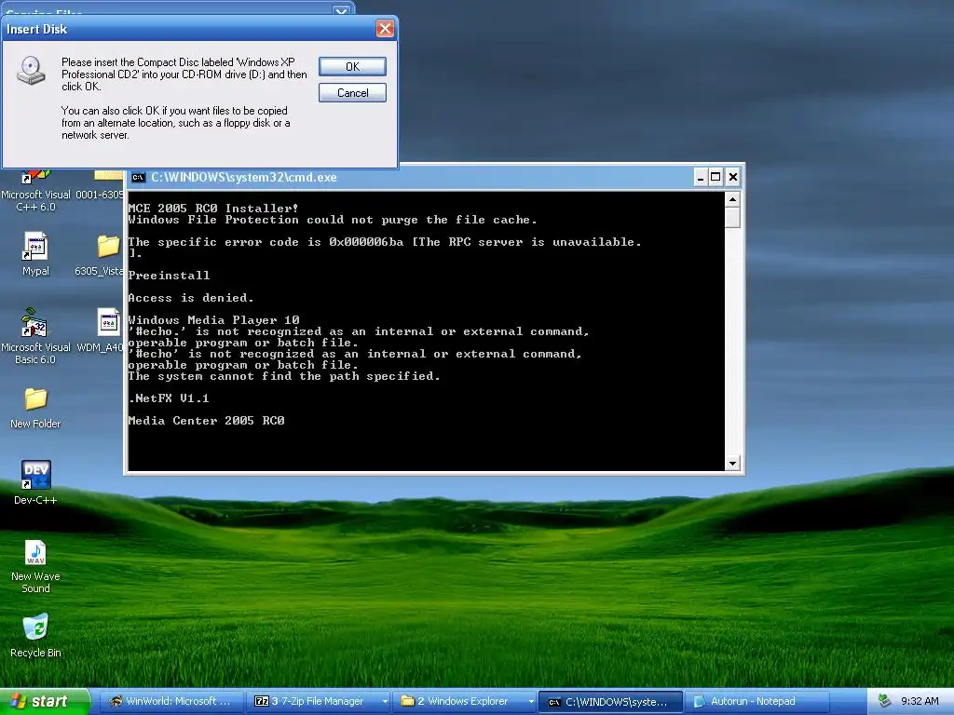The height and width of the screenshot is (715, 954).
Task: Open the cmd.exe window system menu icon
Action: pos(138,178)
